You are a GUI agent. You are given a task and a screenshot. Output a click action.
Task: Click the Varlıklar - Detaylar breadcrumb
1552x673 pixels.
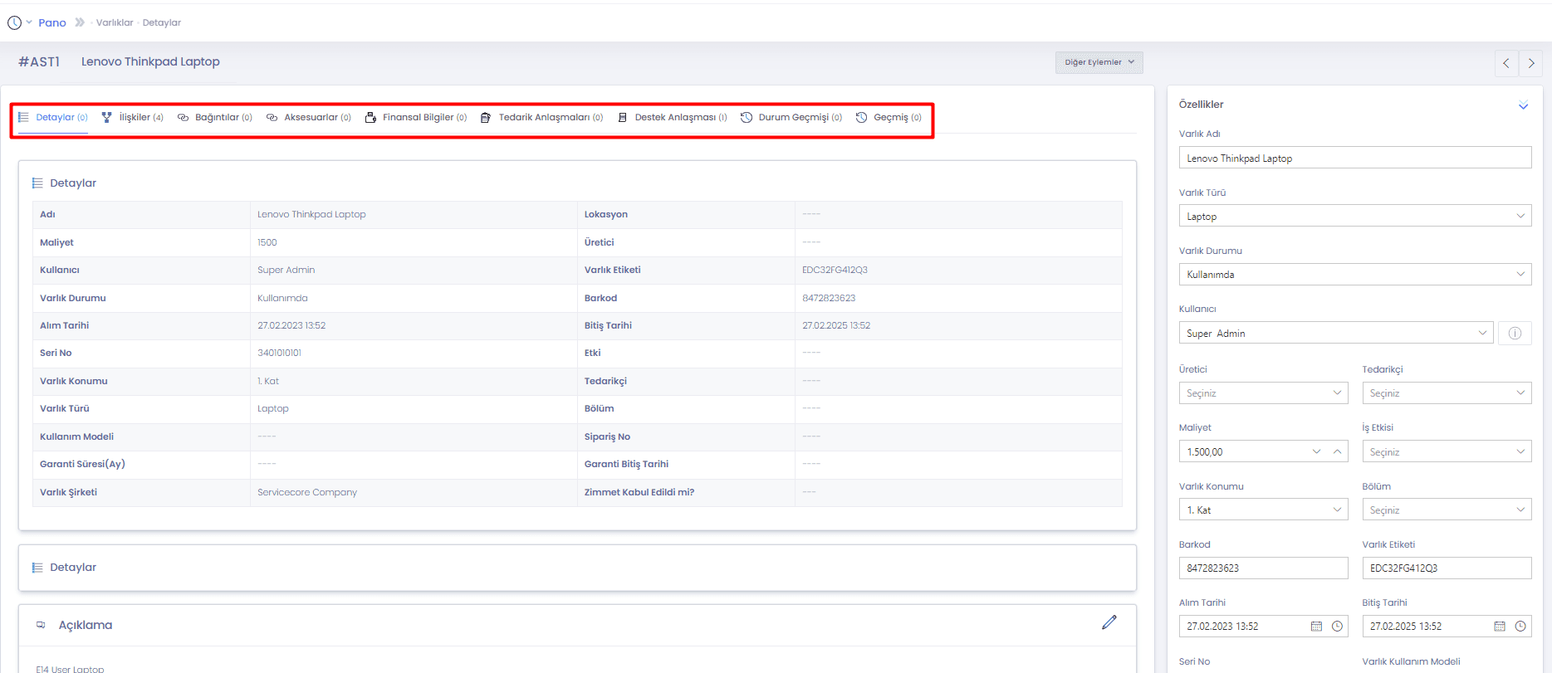tap(139, 22)
